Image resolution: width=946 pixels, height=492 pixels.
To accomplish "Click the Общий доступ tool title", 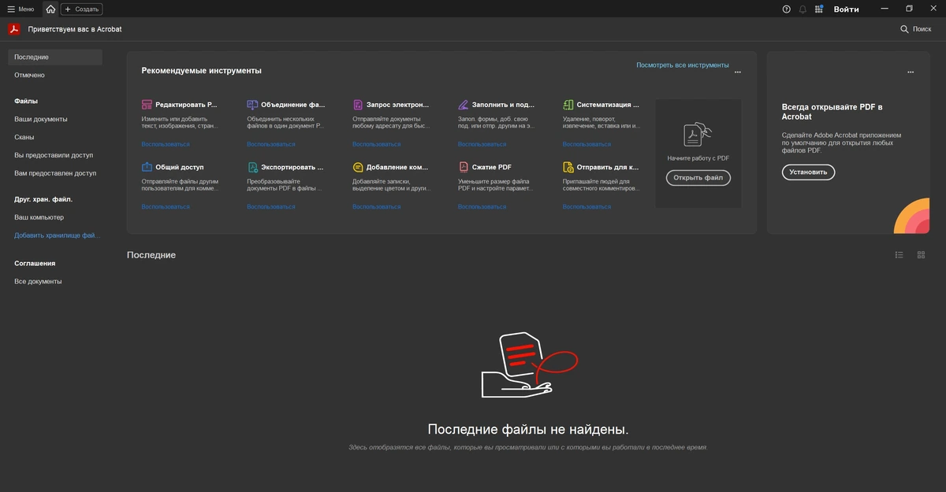I will [x=180, y=167].
